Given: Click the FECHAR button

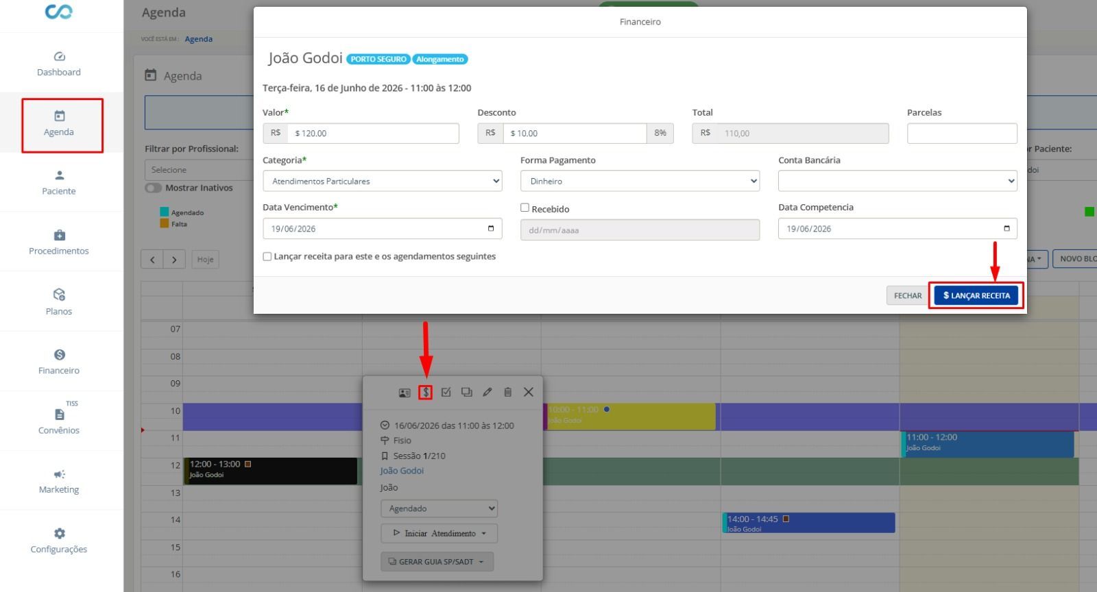Looking at the screenshot, I should click(908, 295).
